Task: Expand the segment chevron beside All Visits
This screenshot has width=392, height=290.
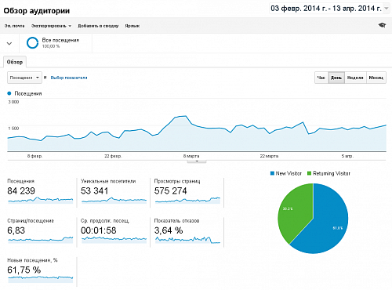Action: pos(9,43)
